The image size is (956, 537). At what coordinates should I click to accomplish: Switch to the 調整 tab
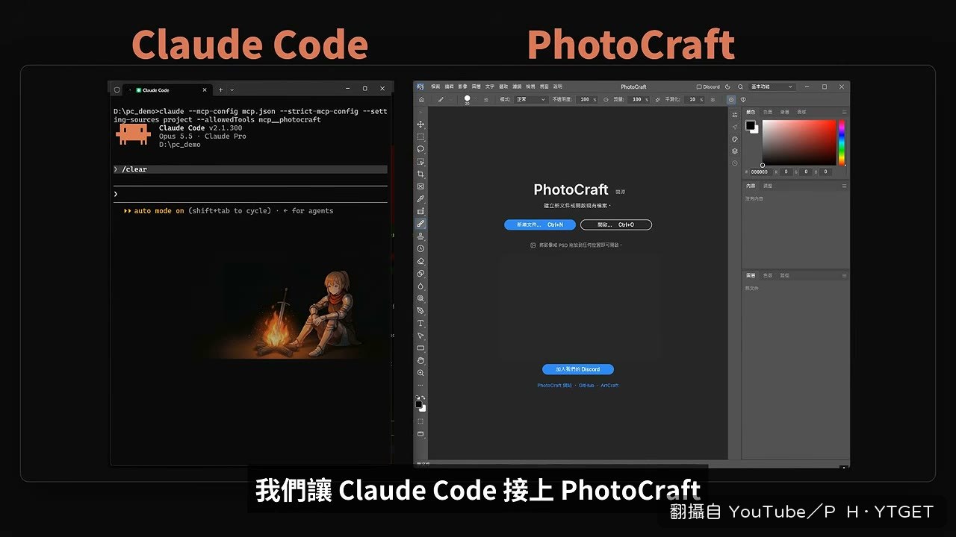point(768,186)
